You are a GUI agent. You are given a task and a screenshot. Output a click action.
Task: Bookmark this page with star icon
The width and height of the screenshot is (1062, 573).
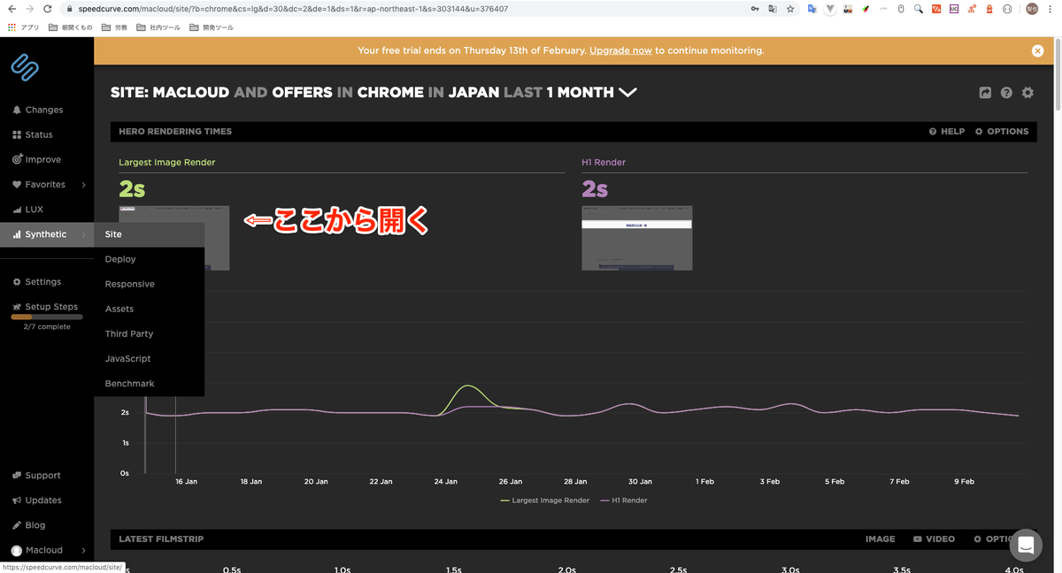point(790,9)
